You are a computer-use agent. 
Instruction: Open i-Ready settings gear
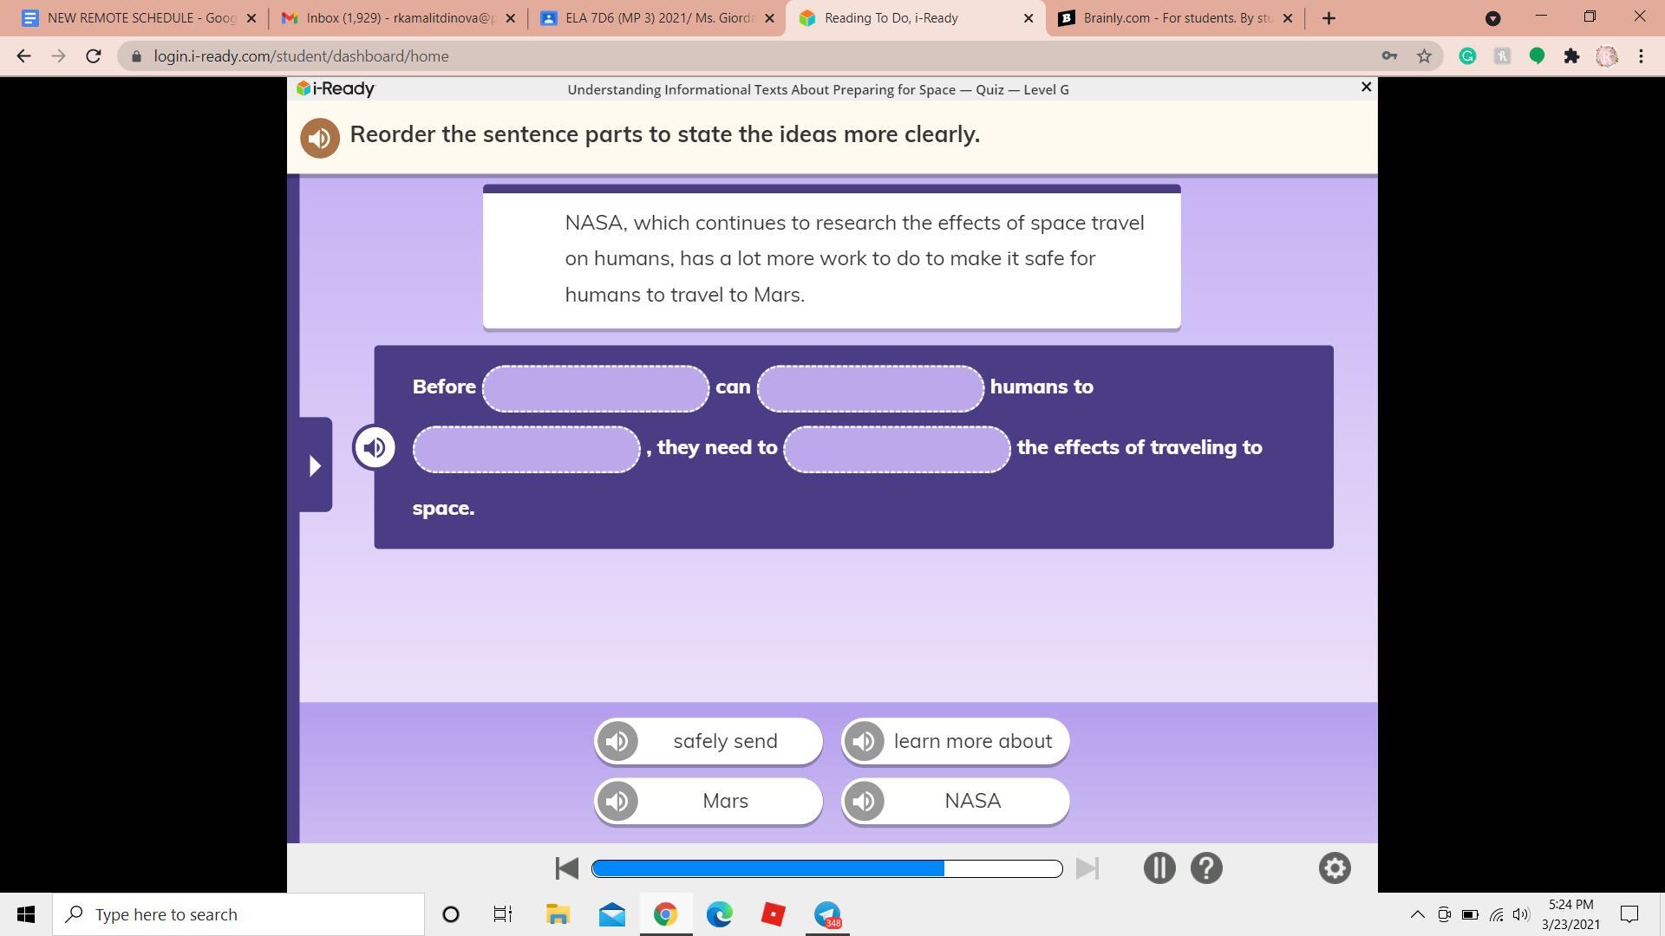tap(1335, 868)
